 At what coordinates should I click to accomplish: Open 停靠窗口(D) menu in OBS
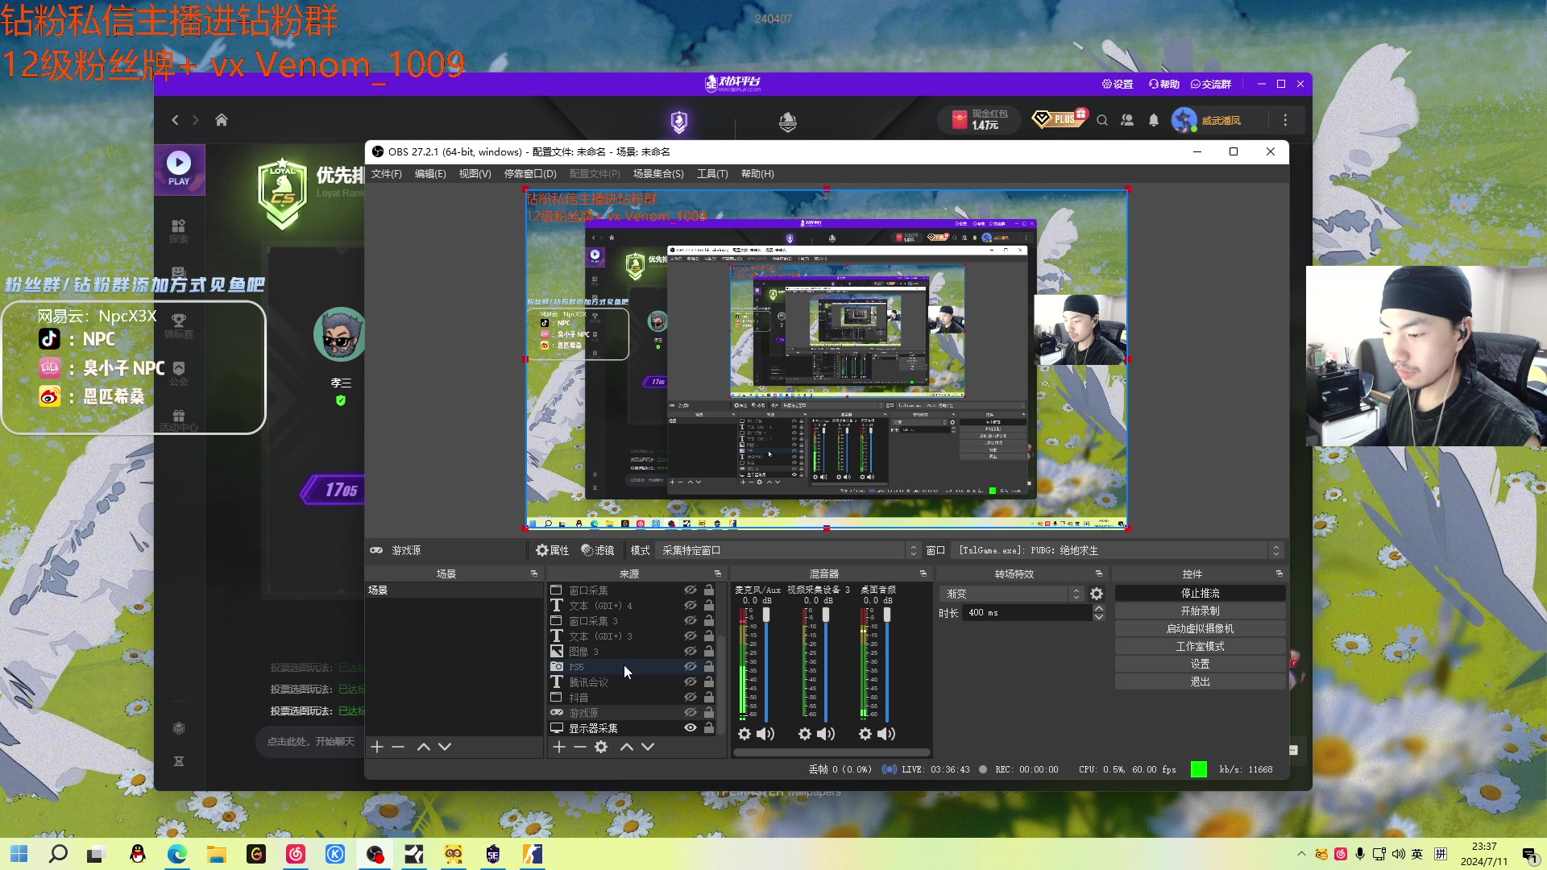pyautogui.click(x=530, y=174)
